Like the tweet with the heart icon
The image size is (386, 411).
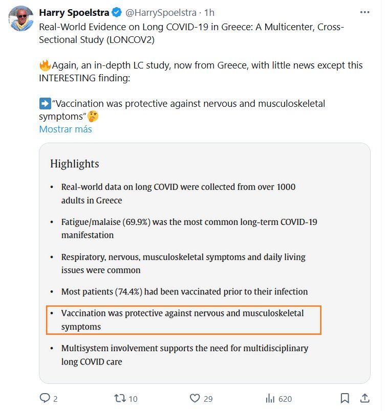(x=195, y=398)
